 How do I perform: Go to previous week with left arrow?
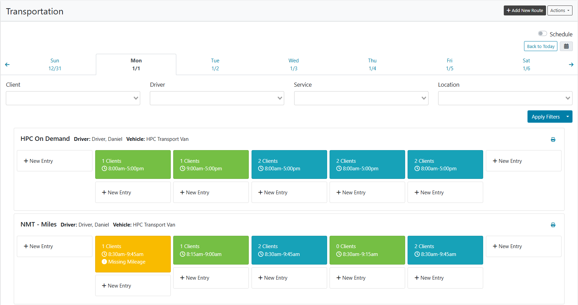[x=7, y=64]
